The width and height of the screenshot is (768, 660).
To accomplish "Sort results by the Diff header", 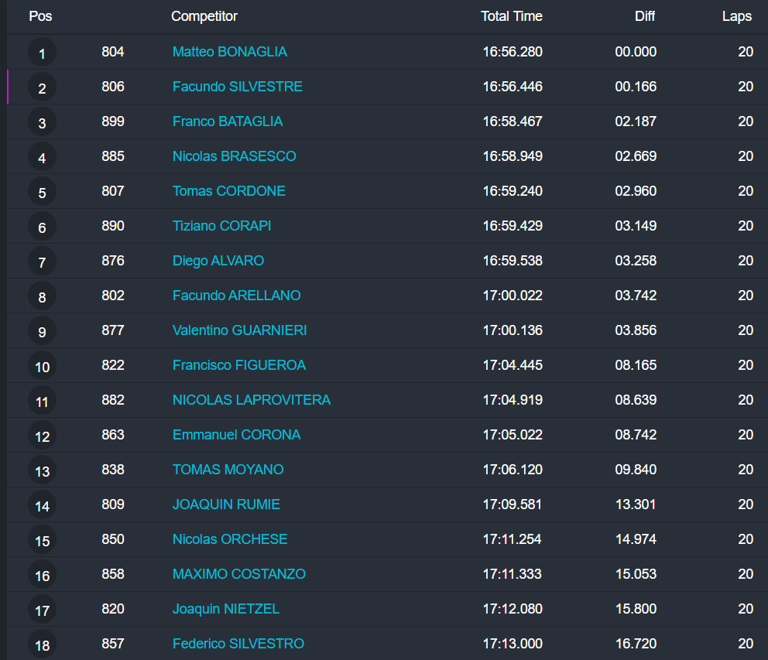I will (644, 16).
